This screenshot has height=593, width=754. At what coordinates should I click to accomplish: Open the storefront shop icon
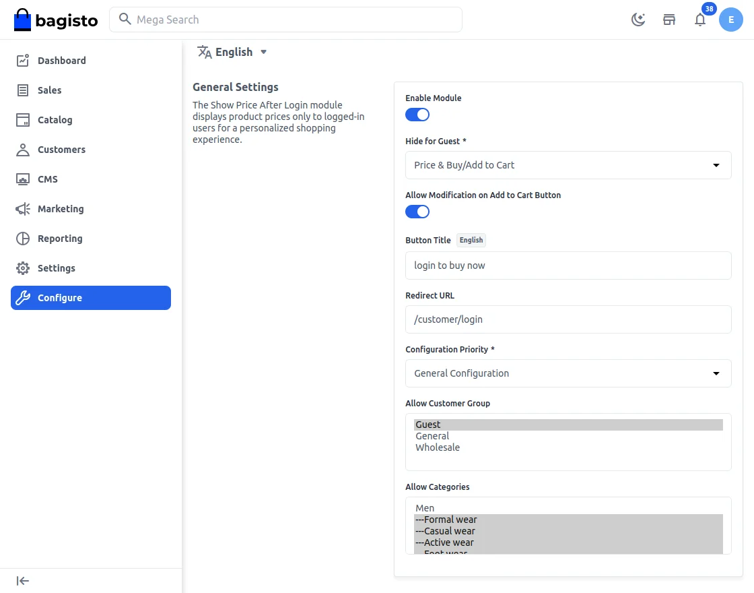(669, 20)
